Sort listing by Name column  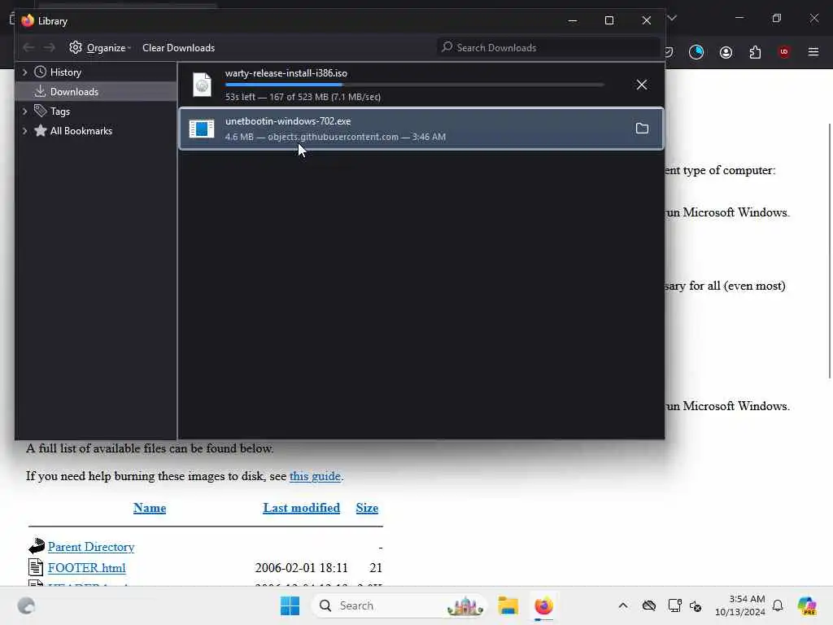pyautogui.click(x=150, y=508)
